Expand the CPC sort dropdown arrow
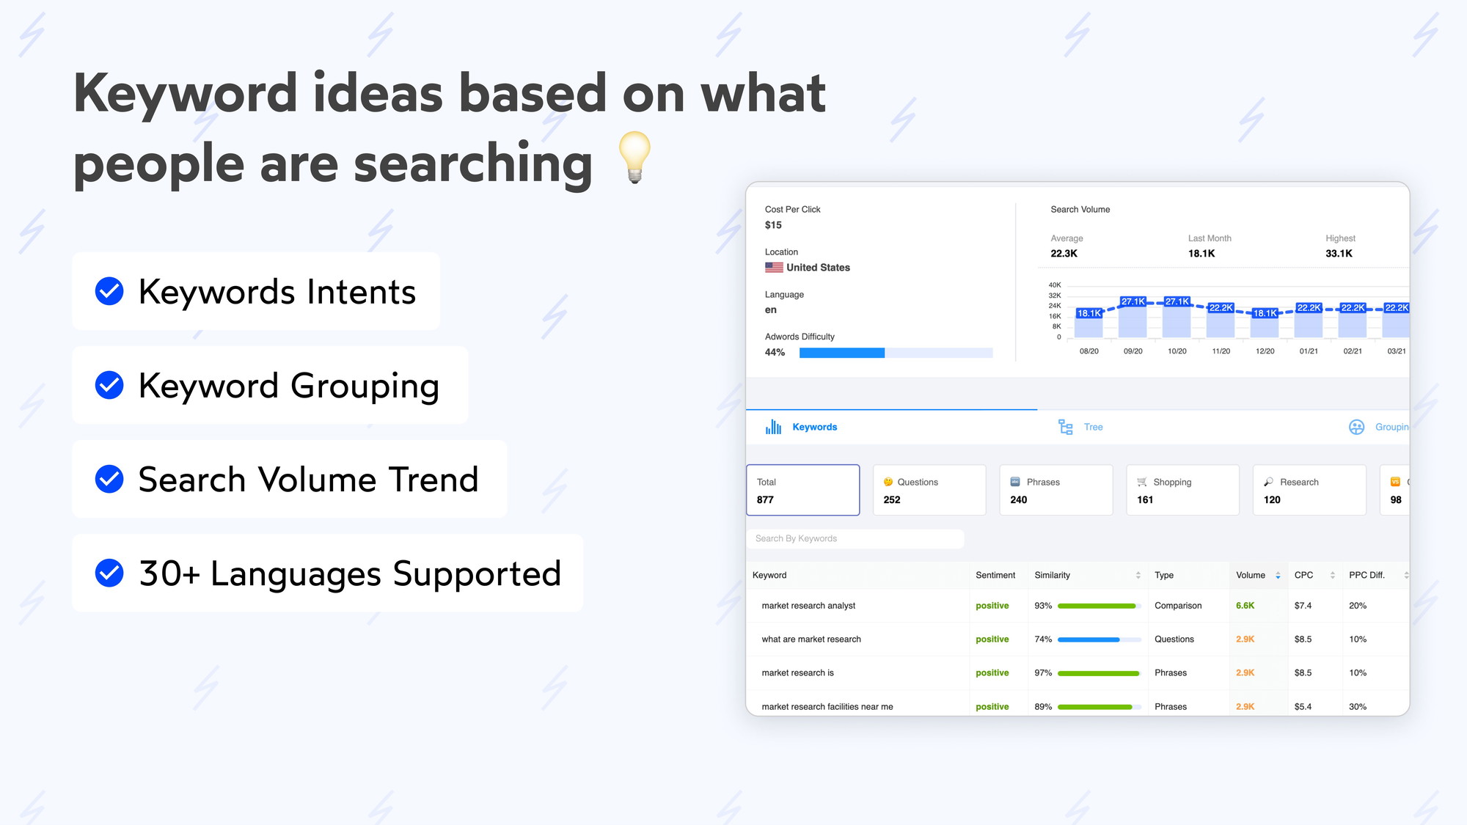The image size is (1467, 825). click(1331, 575)
